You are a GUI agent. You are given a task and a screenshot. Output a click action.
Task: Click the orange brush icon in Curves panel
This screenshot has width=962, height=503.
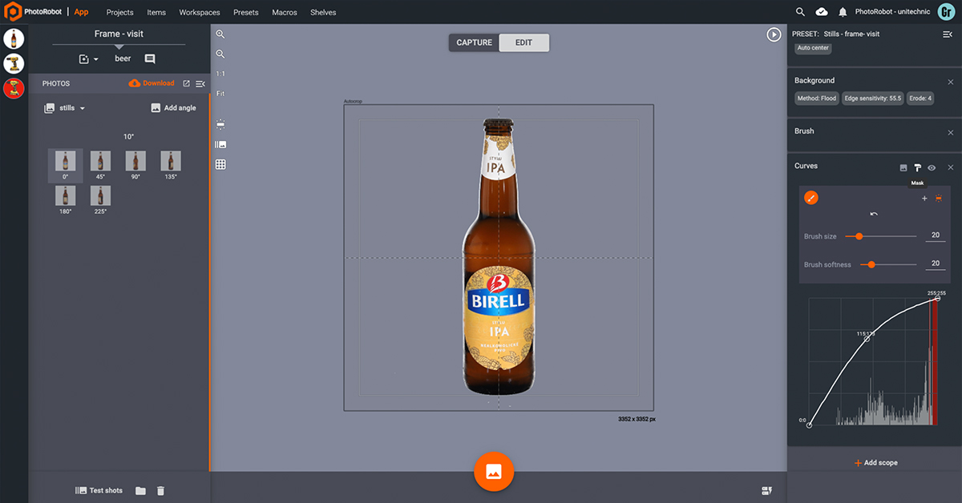tap(811, 197)
